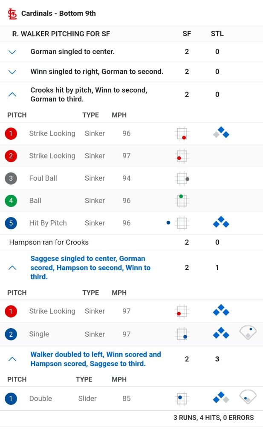The height and width of the screenshot is (436, 263).
Task: Click red pitch 1 circle for Strike Looking 96
Action: click(11, 133)
